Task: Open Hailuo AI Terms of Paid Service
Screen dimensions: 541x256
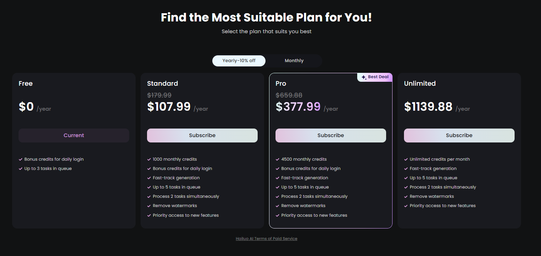Action: (x=267, y=239)
